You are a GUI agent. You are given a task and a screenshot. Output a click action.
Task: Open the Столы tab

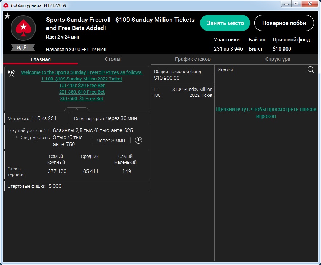click(113, 59)
